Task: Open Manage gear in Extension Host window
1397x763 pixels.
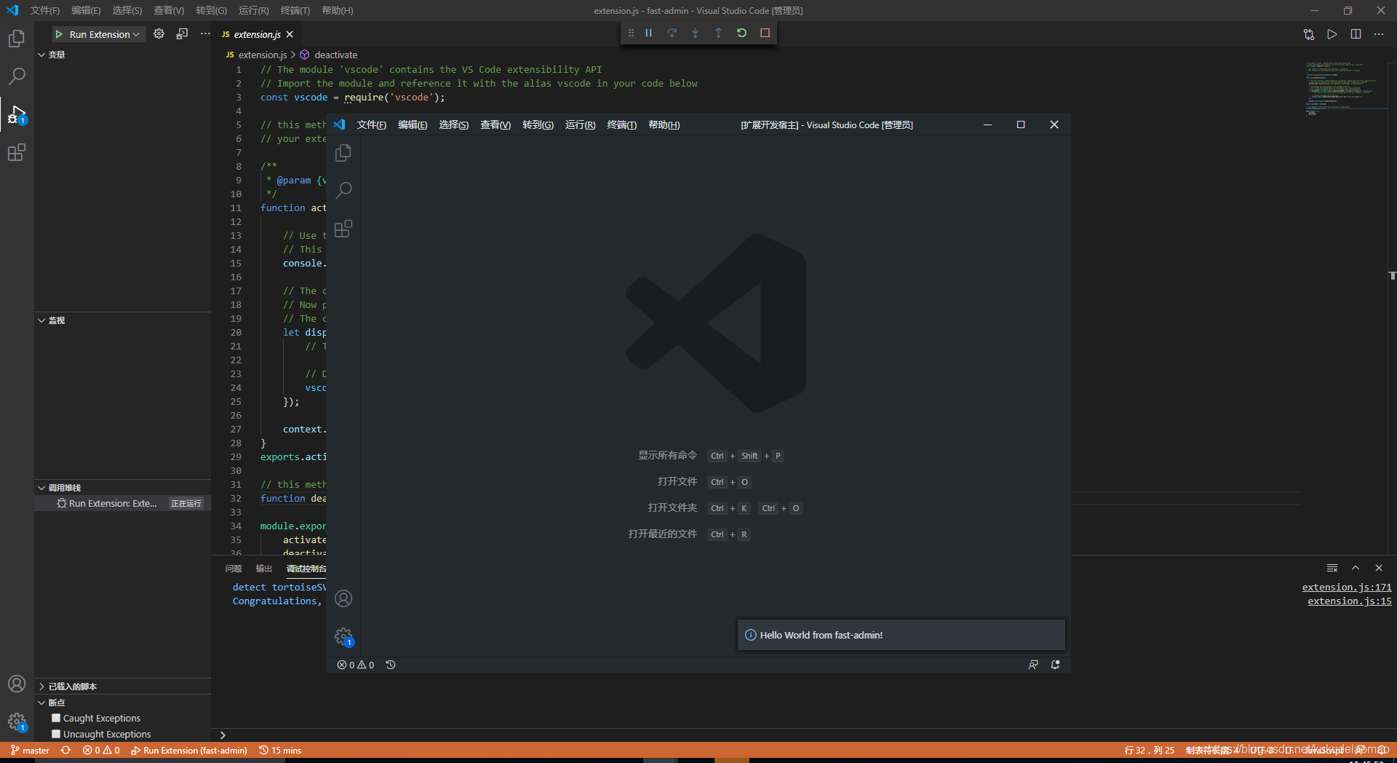Action: coord(343,636)
